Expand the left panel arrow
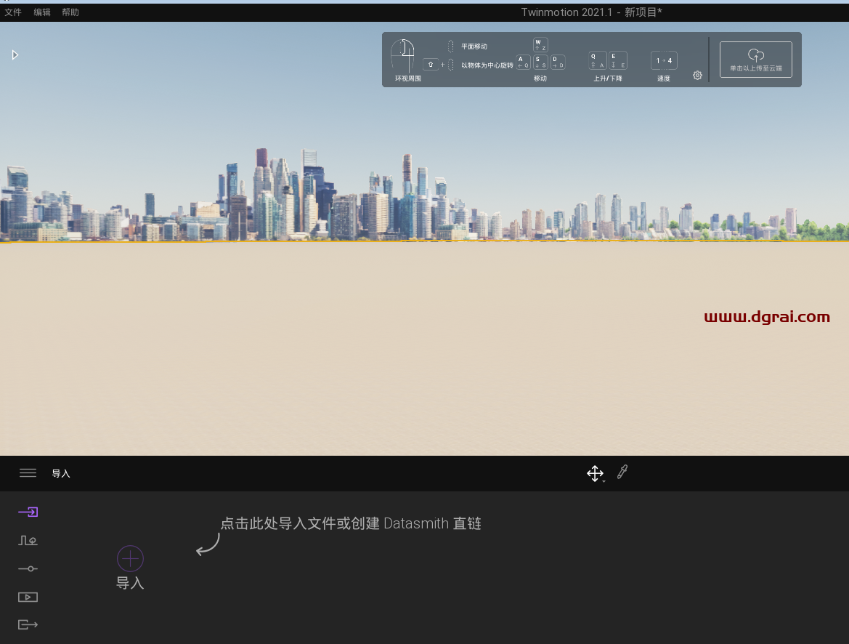Image resolution: width=849 pixels, height=644 pixels. click(x=15, y=55)
